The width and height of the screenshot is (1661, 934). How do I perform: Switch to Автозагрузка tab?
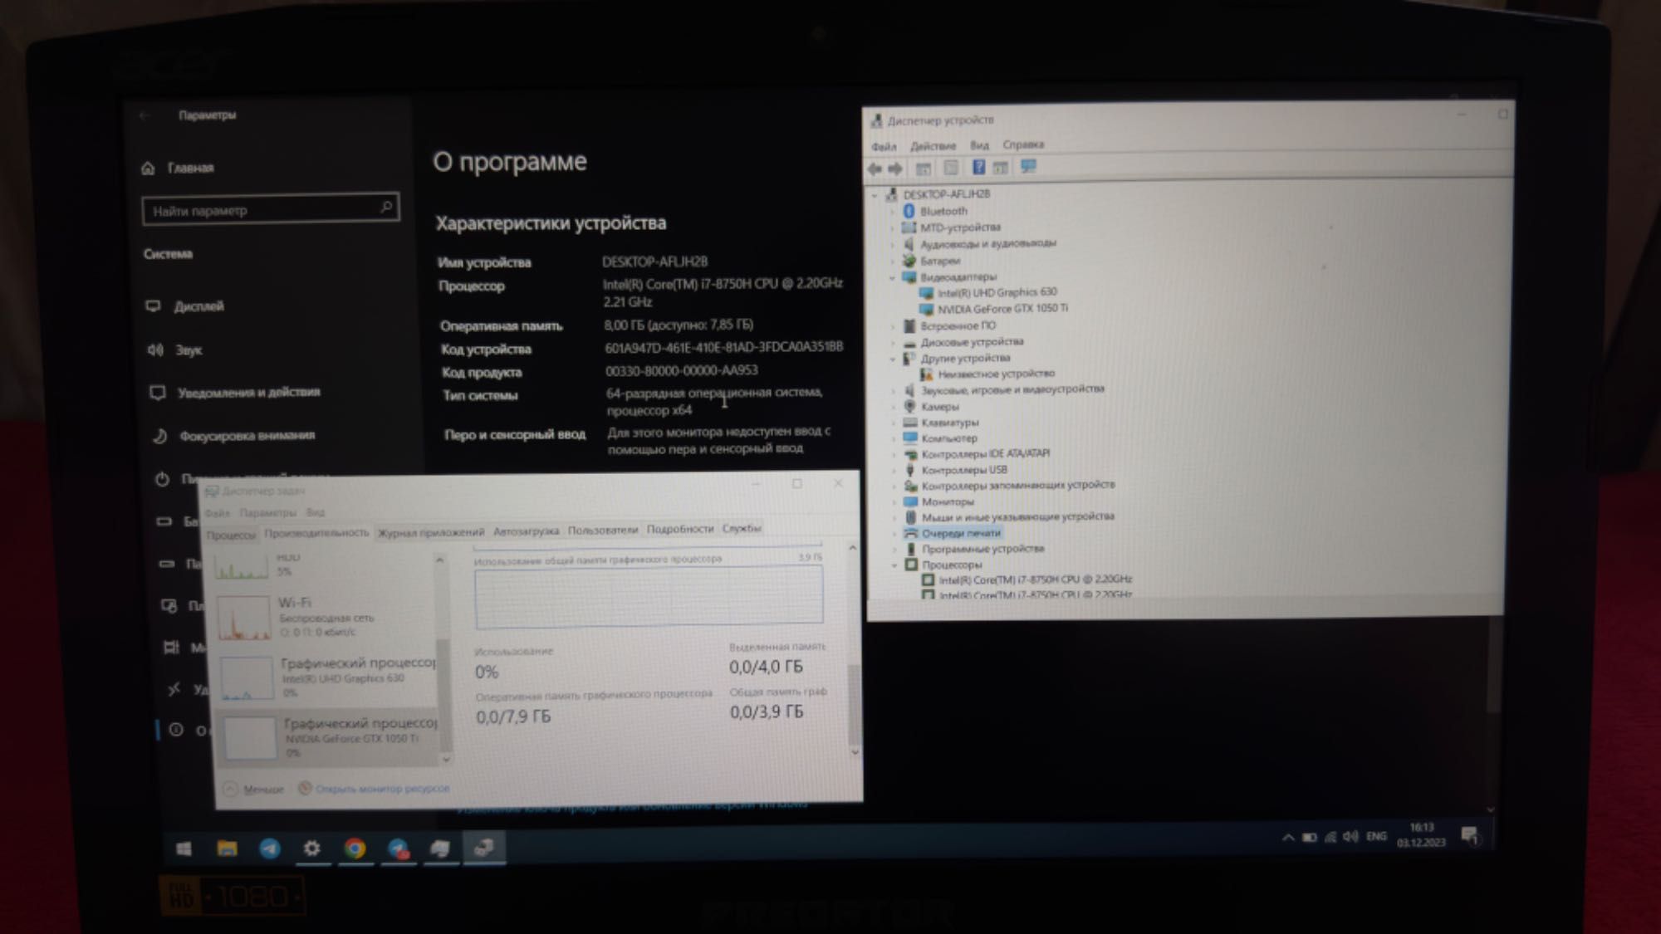526,531
